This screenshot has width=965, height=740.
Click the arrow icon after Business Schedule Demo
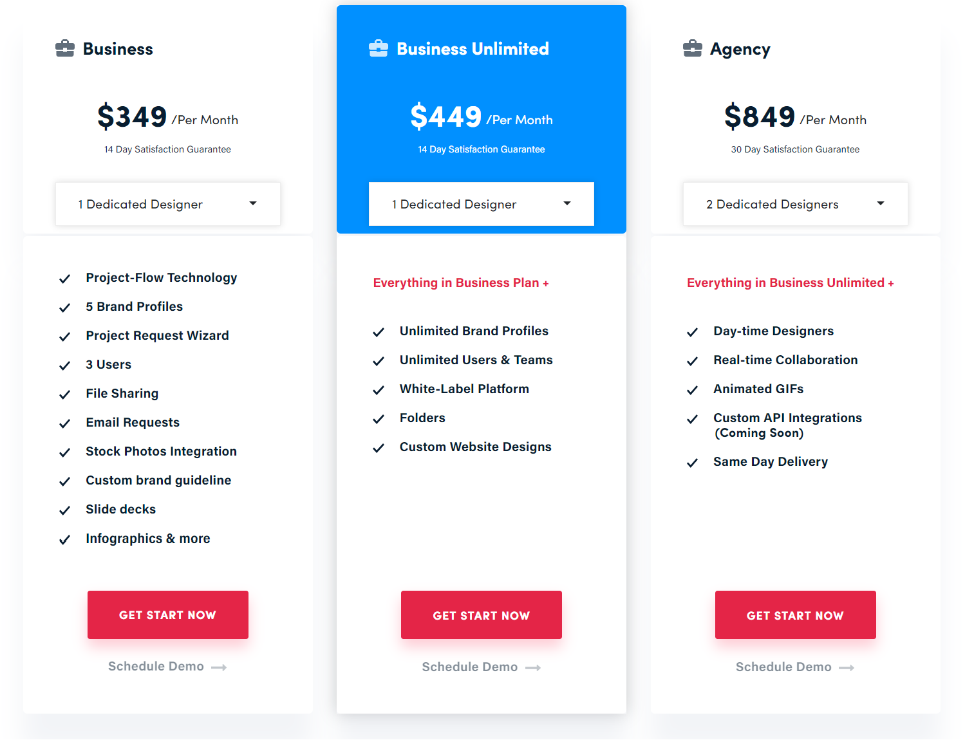pos(219,668)
